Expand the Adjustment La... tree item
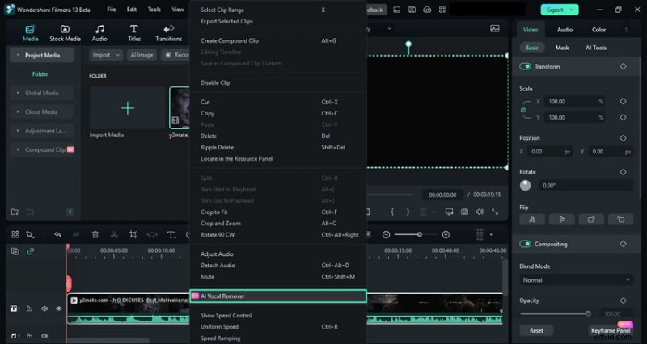 [x=18, y=131]
